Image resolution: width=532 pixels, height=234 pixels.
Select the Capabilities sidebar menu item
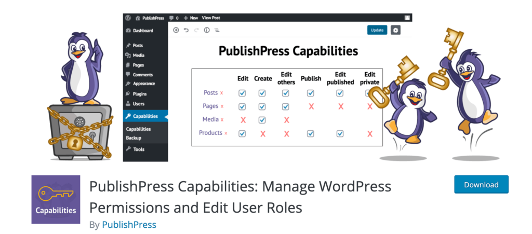pos(145,116)
